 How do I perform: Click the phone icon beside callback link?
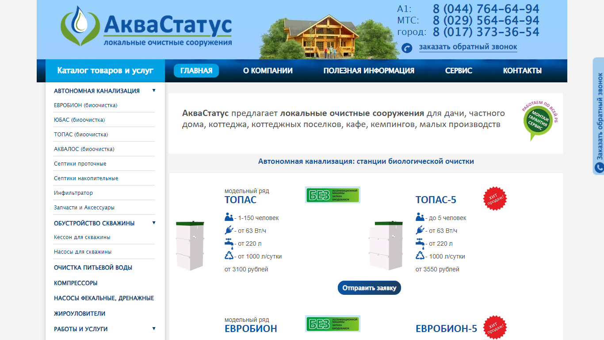(407, 48)
